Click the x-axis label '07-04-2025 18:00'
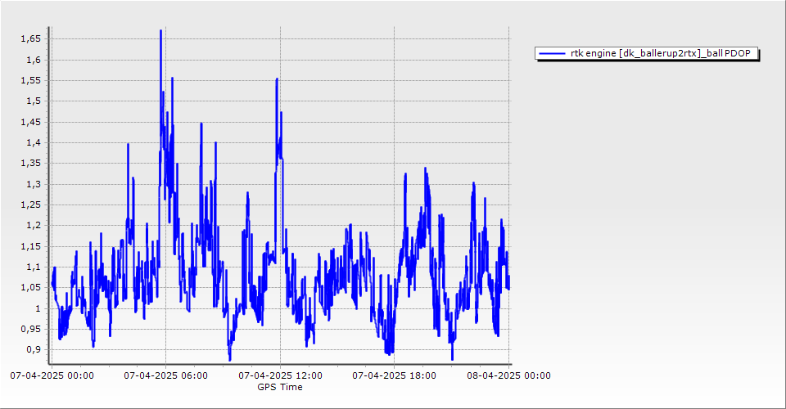This screenshot has height=409, width=786. tap(394, 375)
